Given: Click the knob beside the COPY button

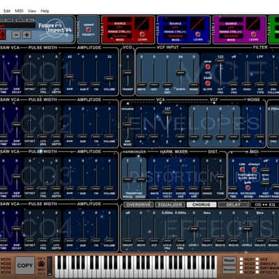Looking at the screenshot, I should click(41, 264).
